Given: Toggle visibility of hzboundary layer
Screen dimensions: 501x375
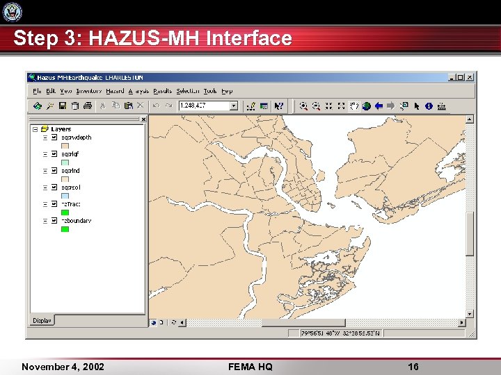Looking at the screenshot, I should 54,220.
